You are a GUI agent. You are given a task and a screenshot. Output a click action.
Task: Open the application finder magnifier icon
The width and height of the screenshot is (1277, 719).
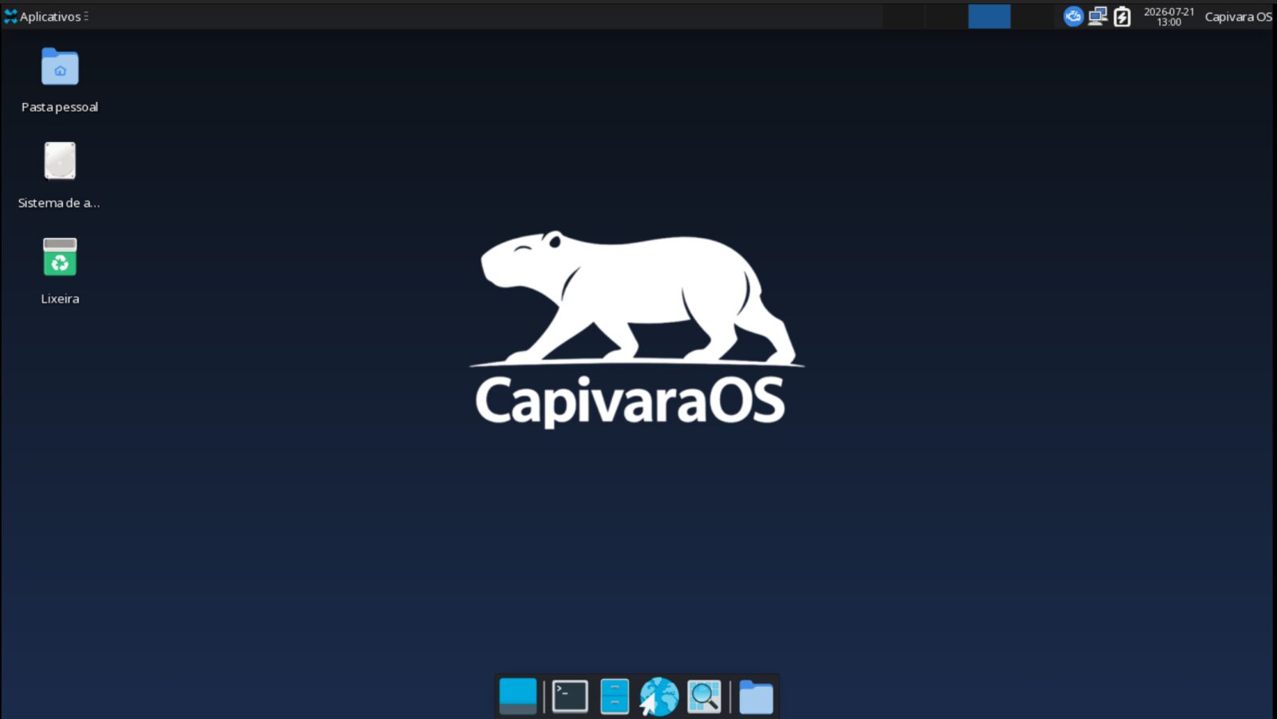coord(704,696)
